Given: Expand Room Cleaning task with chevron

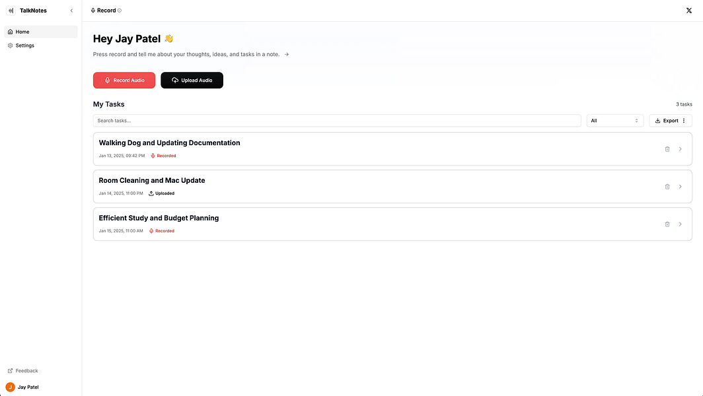Looking at the screenshot, I should point(680,186).
